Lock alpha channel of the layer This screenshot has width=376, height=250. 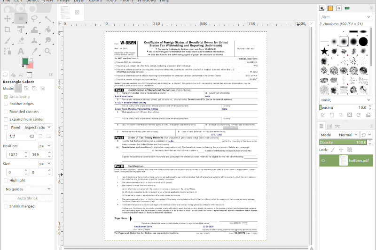point(350,150)
